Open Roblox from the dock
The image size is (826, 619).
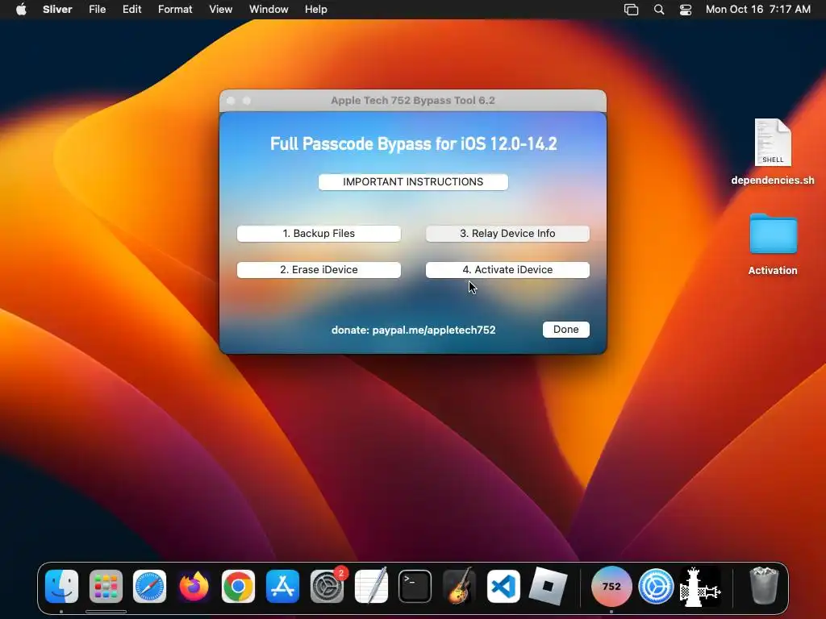point(548,587)
